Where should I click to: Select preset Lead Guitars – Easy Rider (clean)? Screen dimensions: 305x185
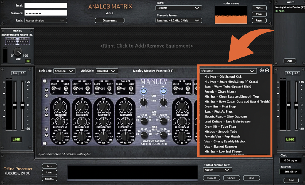(227, 122)
